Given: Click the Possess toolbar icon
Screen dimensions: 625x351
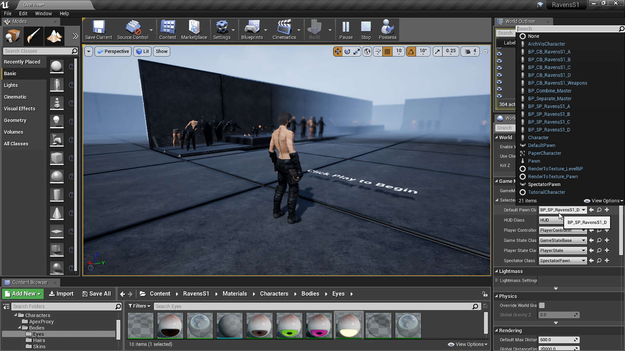Looking at the screenshot, I should point(387,30).
